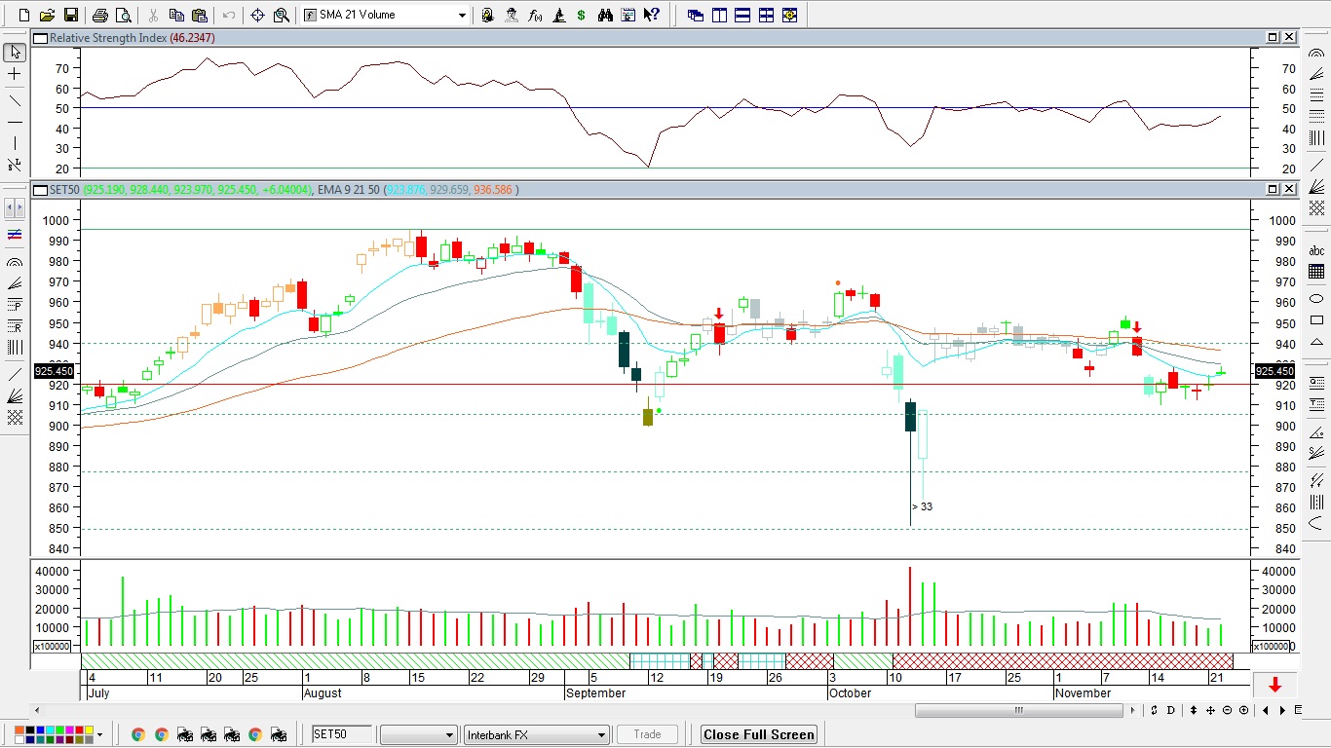Maximize the SET50 price panel

(x=1273, y=189)
